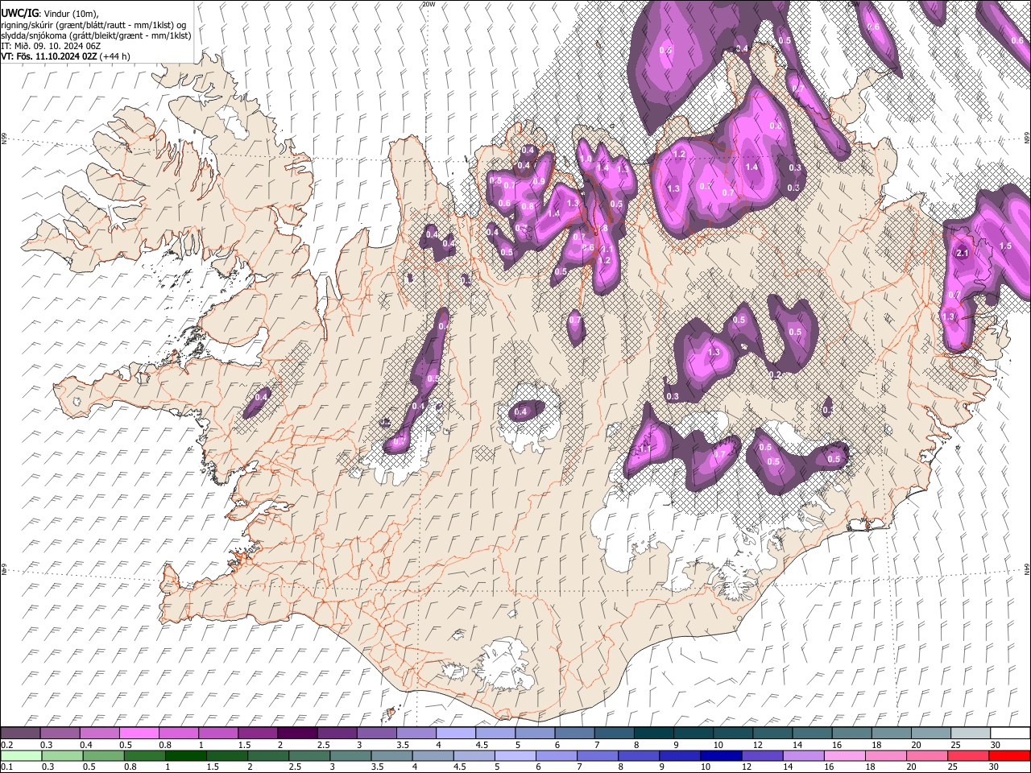Click the 'VT: Fös. 11.10.2024 02Z (+44 h)' line
Viewport: 1031px width, 773px height.
[65, 56]
